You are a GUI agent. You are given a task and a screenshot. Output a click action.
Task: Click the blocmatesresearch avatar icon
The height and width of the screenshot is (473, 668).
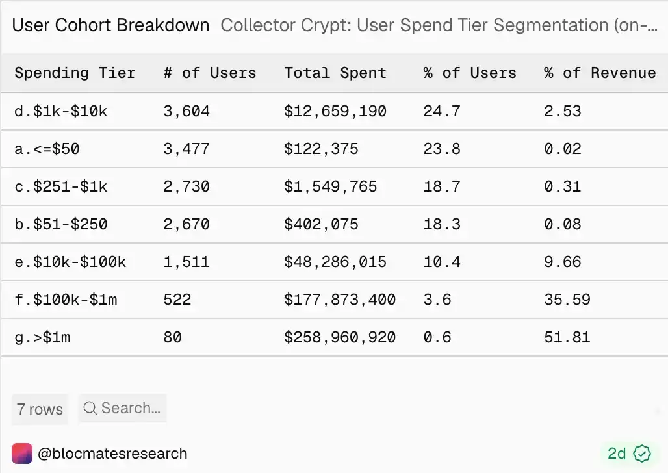22,454
